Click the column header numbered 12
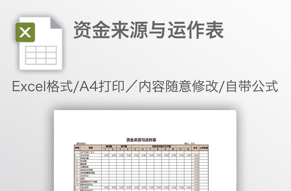 pos(188,149)
